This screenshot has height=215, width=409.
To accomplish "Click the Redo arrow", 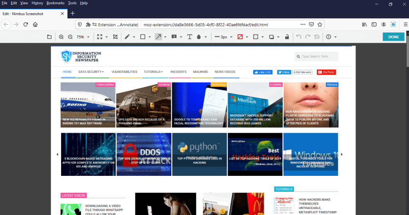I will (308, 37).
